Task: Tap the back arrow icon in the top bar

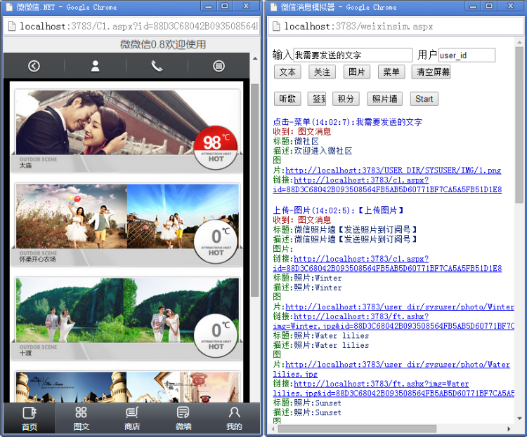Action: (34, 66)
